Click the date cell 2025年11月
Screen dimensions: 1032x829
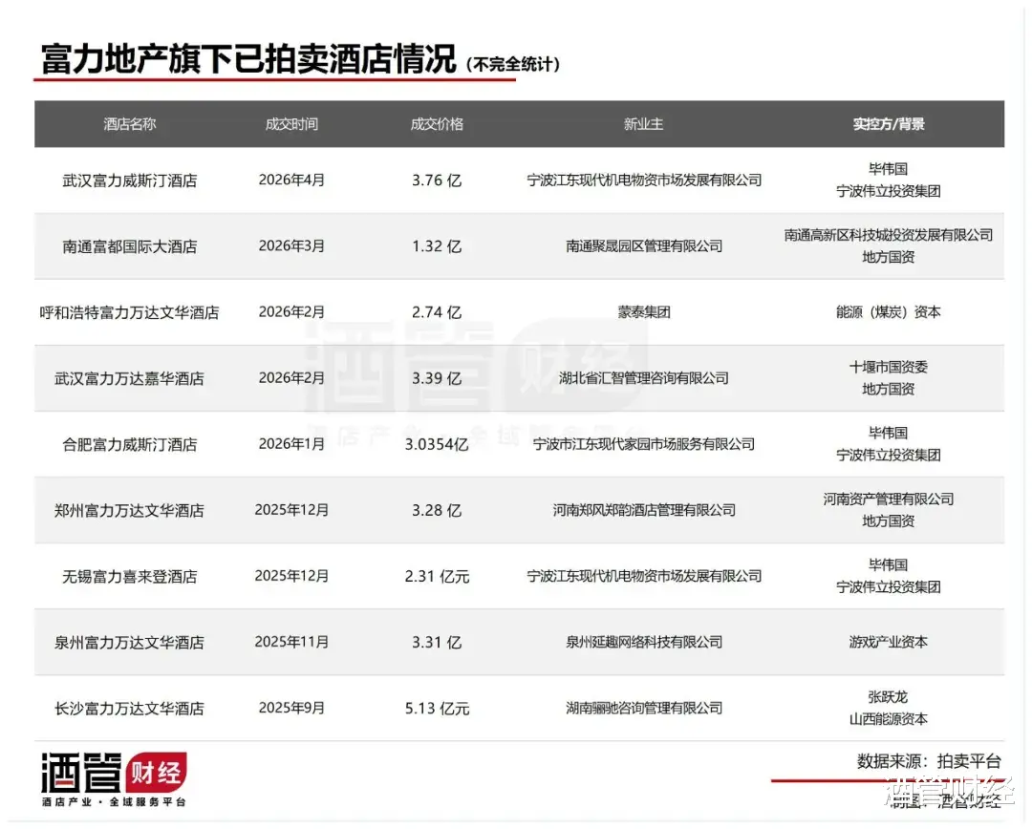(291, 642)
